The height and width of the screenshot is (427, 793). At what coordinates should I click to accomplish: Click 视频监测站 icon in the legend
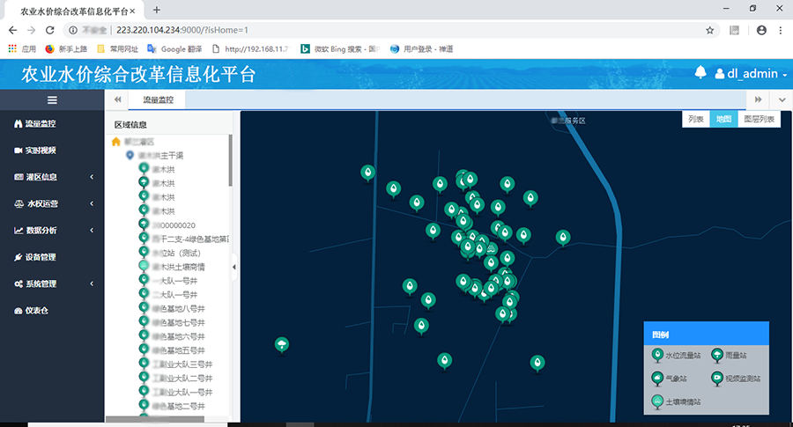coord(717,378)
